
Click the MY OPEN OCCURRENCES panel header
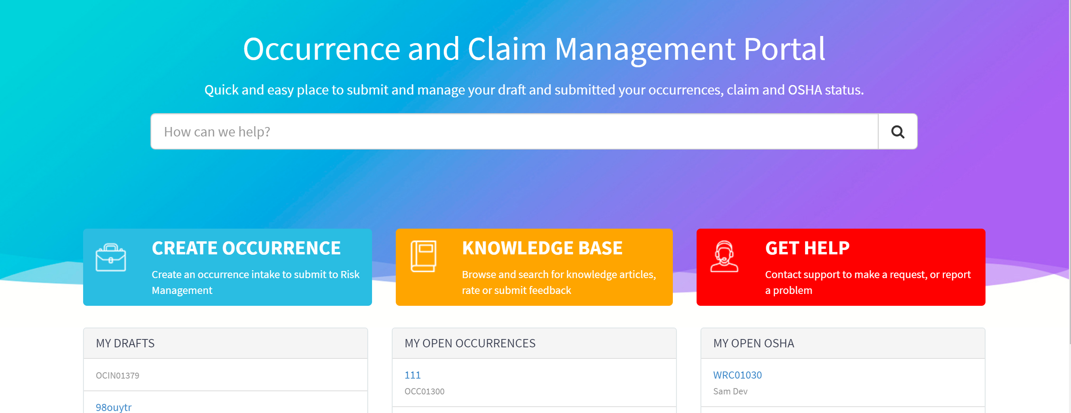pos(534,343)
